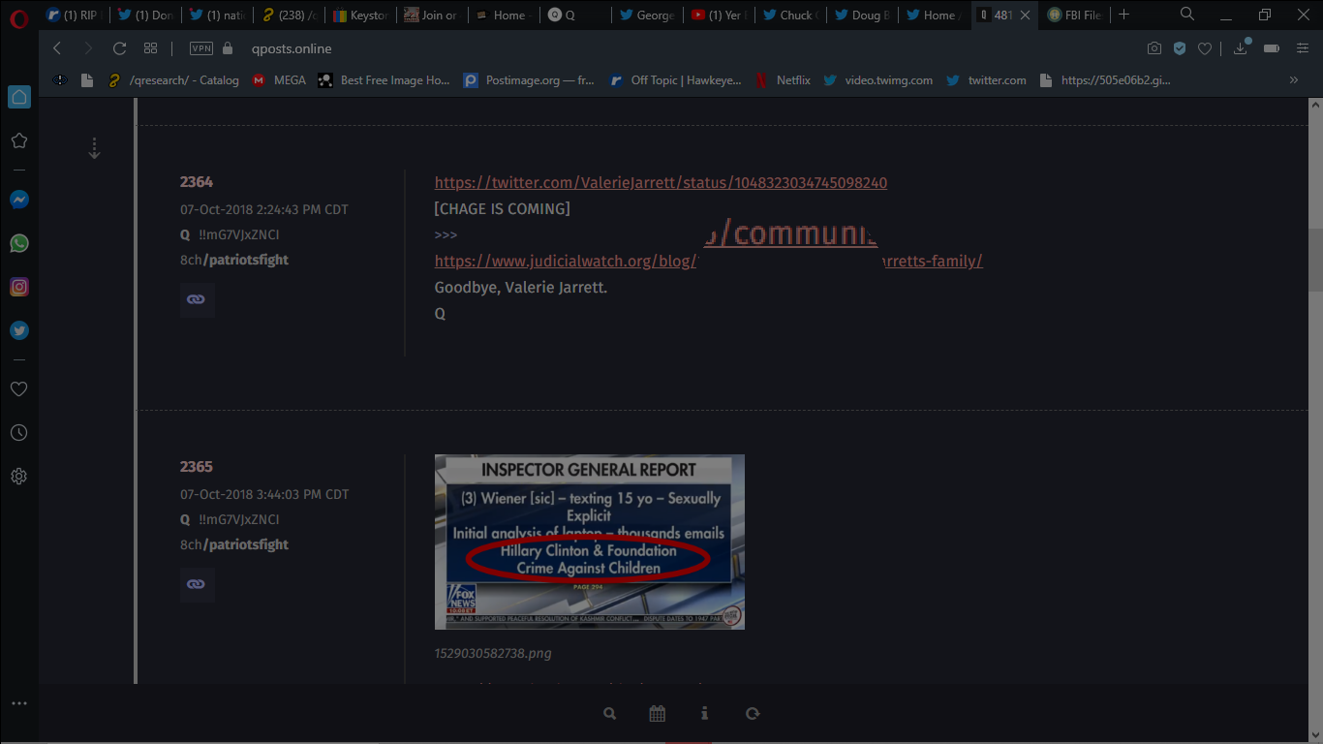
Task: Copy permalink icon for post 2365
Action: coord(197,585)
